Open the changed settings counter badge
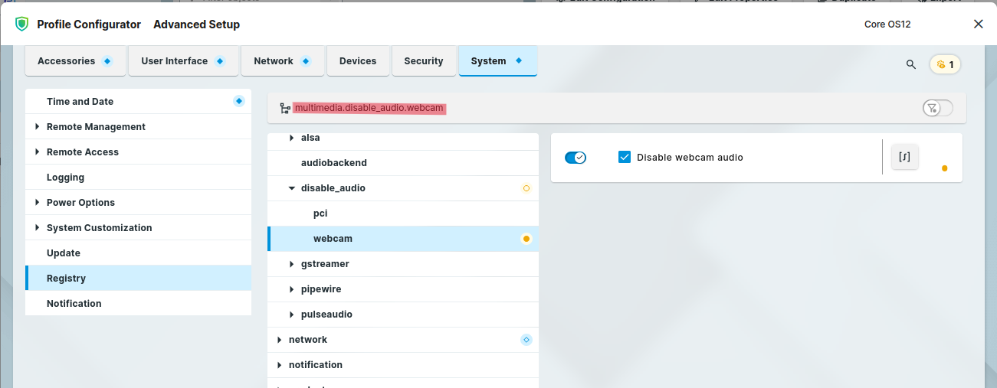This screenshot has width=997, height=388. pyautogui.click(x=945, y=65)
